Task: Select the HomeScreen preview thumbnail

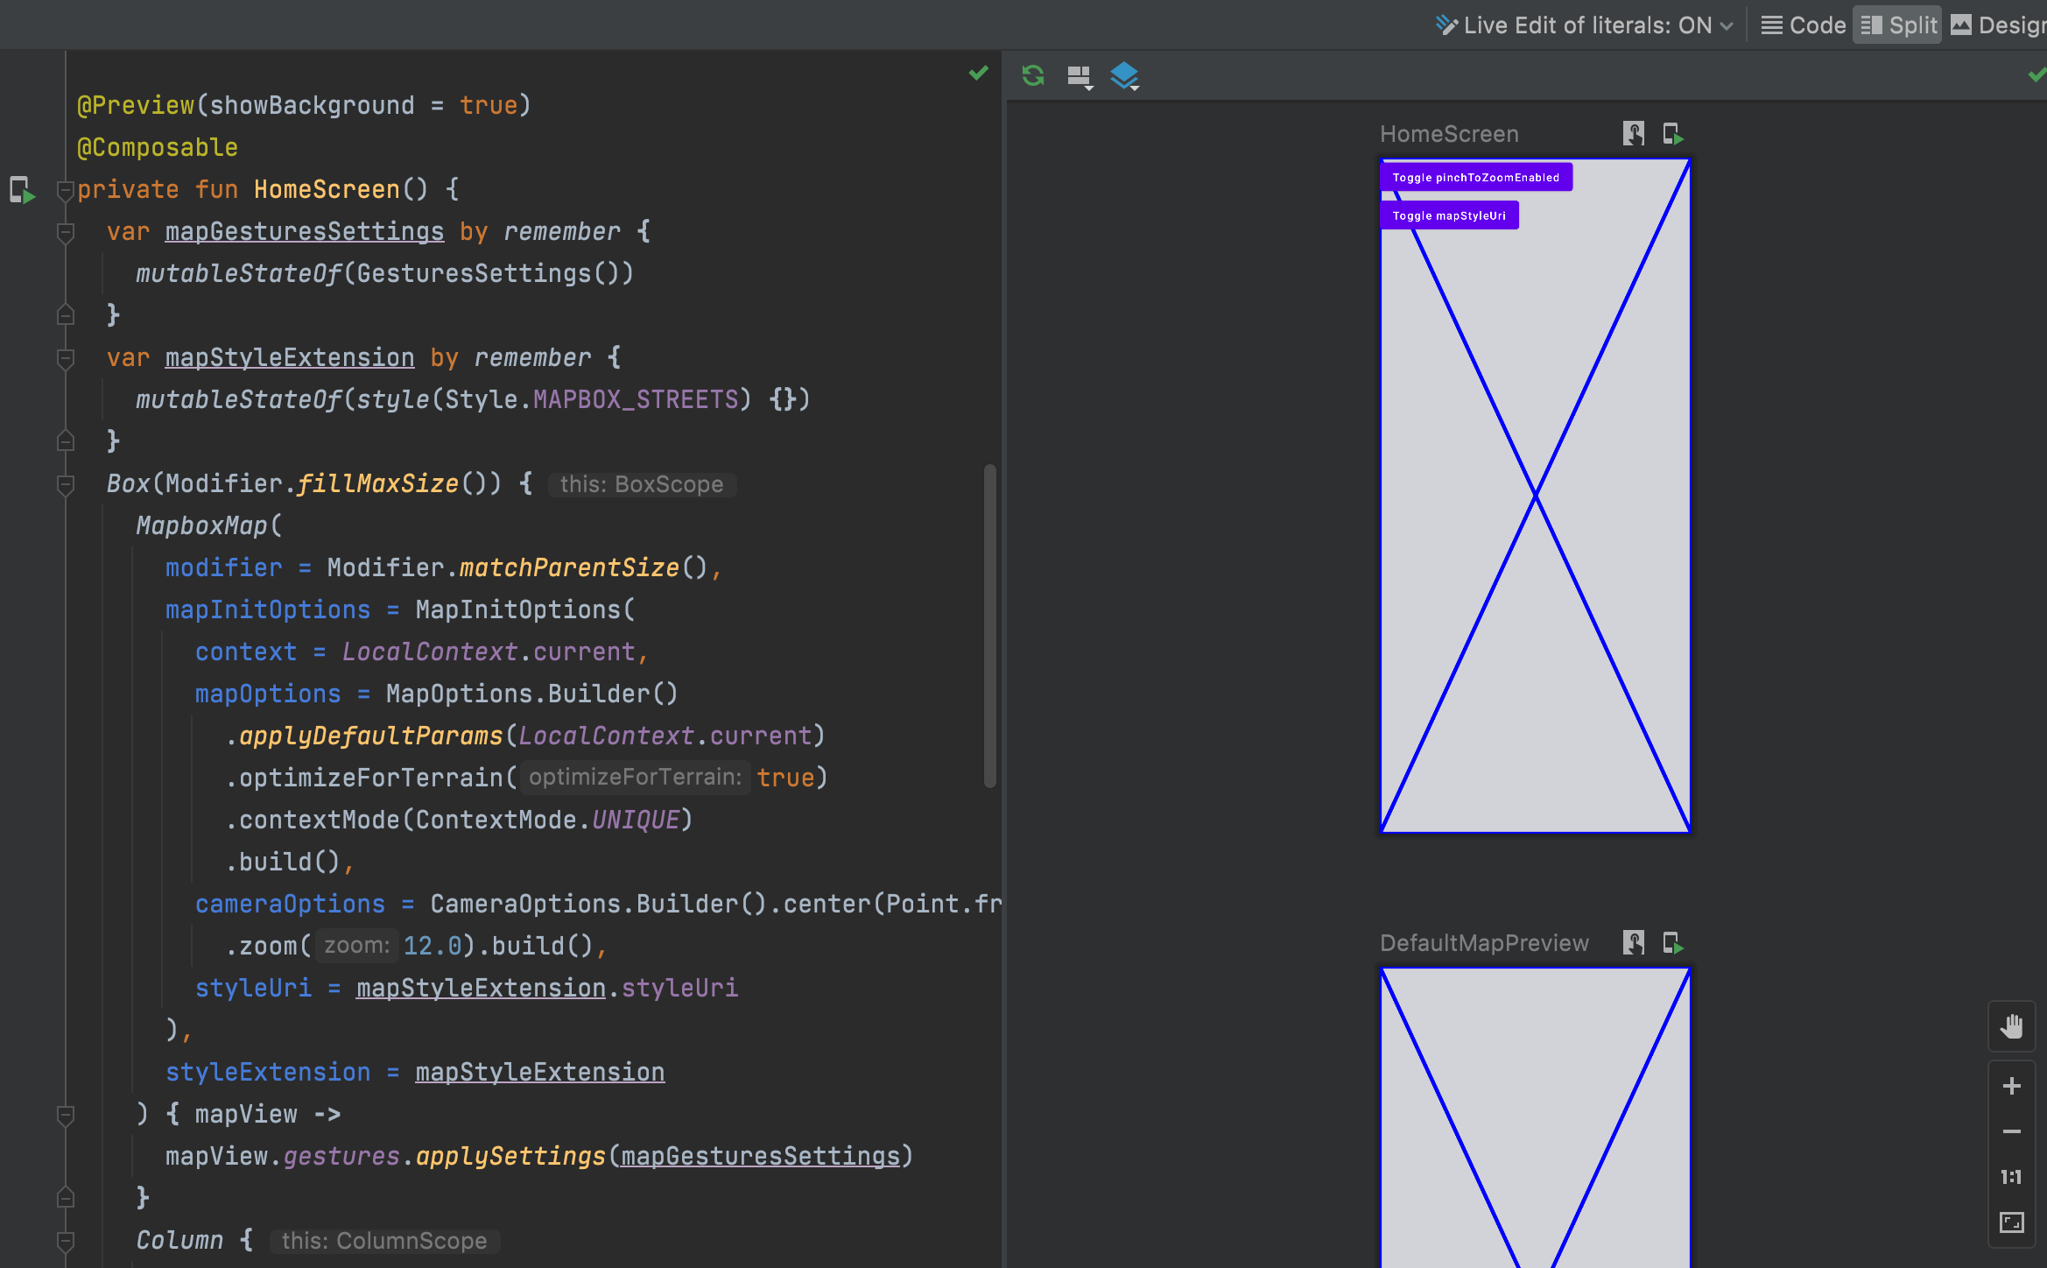Action: 1535,496
